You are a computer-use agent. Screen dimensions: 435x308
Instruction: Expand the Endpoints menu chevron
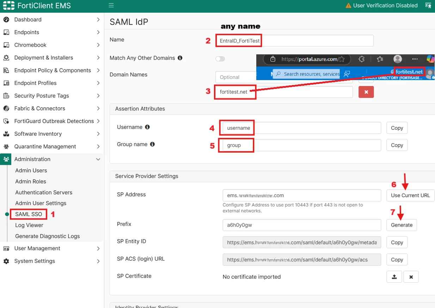click(x=98, y=32)
